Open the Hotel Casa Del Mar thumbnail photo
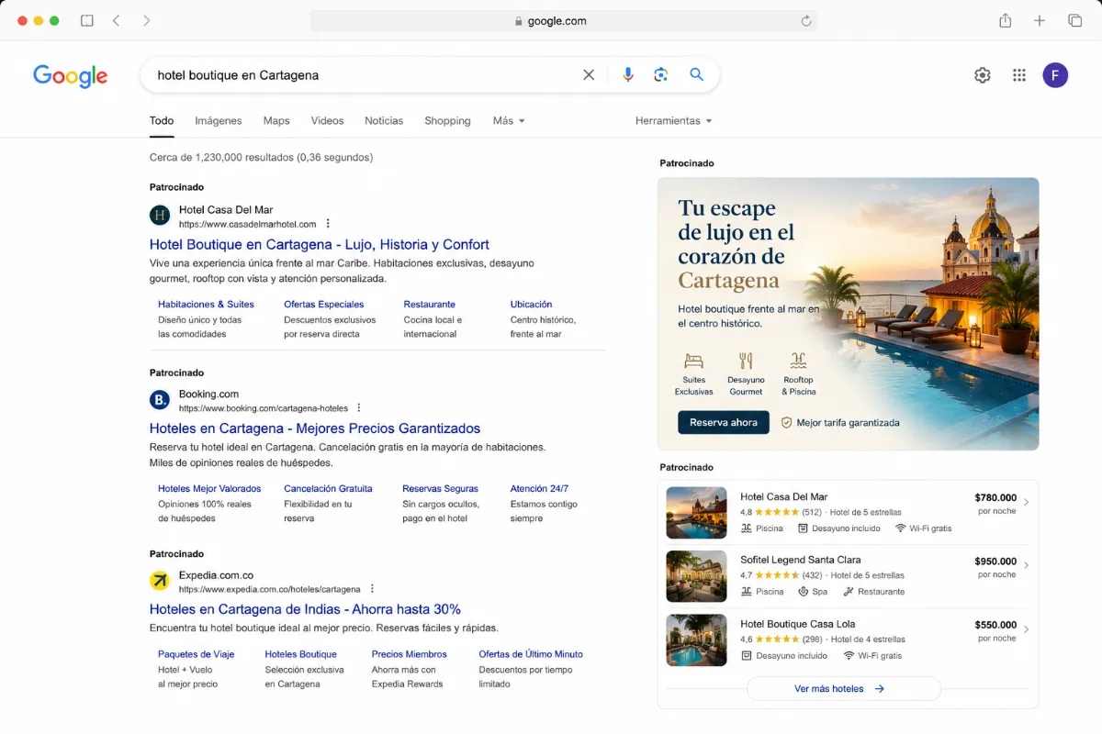The height and width of the screenshot is (734, 1102). [696, 513]
